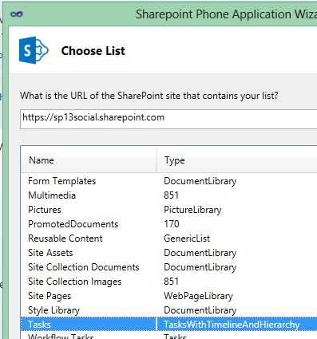The height and width of the screenshot is (339, 317).
Task: Sort the list by the Name column header
Action: pos(89,160)
